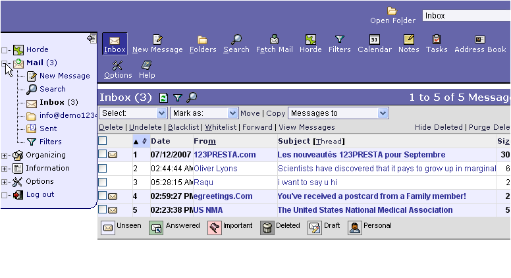The width and height of the screenshot is (511, 278).
Task: Open the Mark as dropdown
Action: tap(203, 113)
